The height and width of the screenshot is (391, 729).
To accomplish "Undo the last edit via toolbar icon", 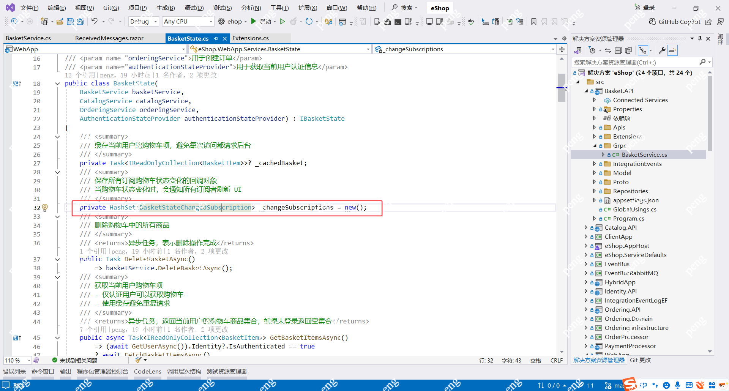I will pos(95,22).
